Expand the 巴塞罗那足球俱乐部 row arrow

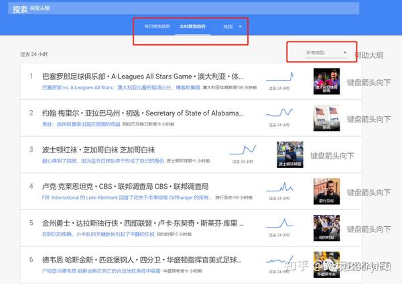[x=368, y=83]
